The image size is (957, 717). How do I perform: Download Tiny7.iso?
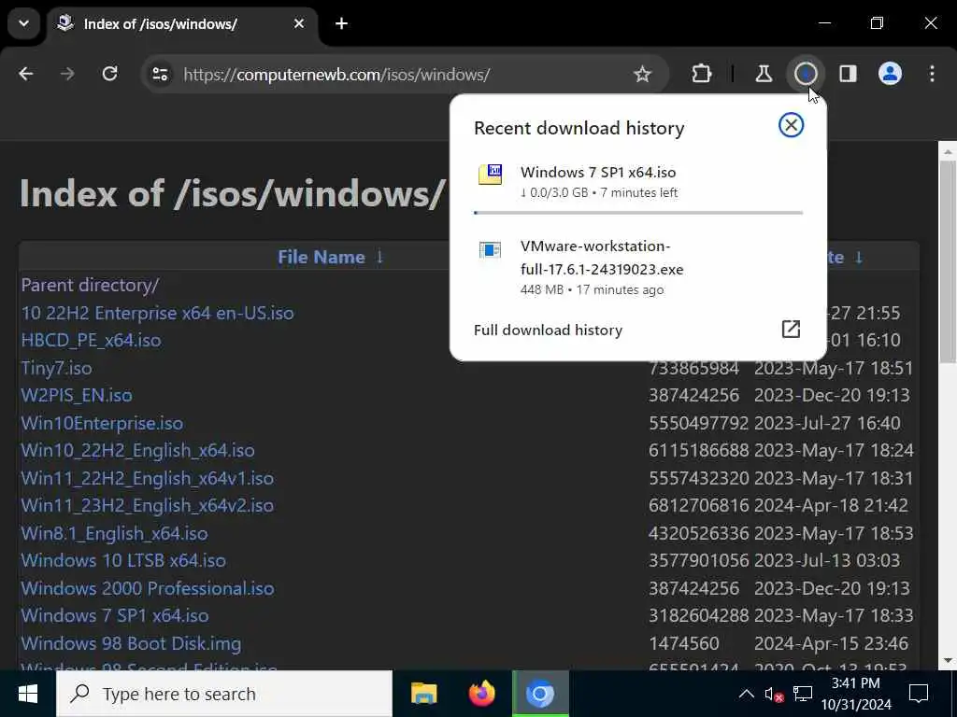56,368
